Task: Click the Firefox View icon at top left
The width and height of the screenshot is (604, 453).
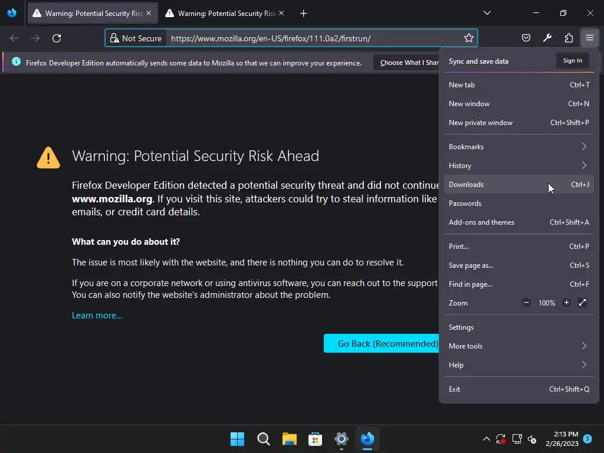Action: click(12, 13)
